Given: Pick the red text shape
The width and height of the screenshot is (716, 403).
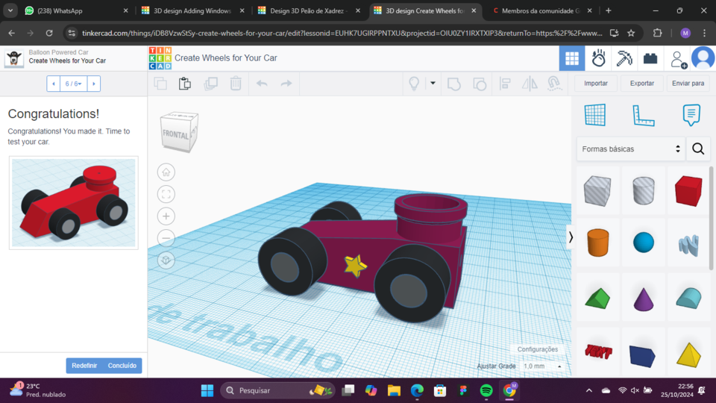Looking at the screenshot, I should point(598,352).
